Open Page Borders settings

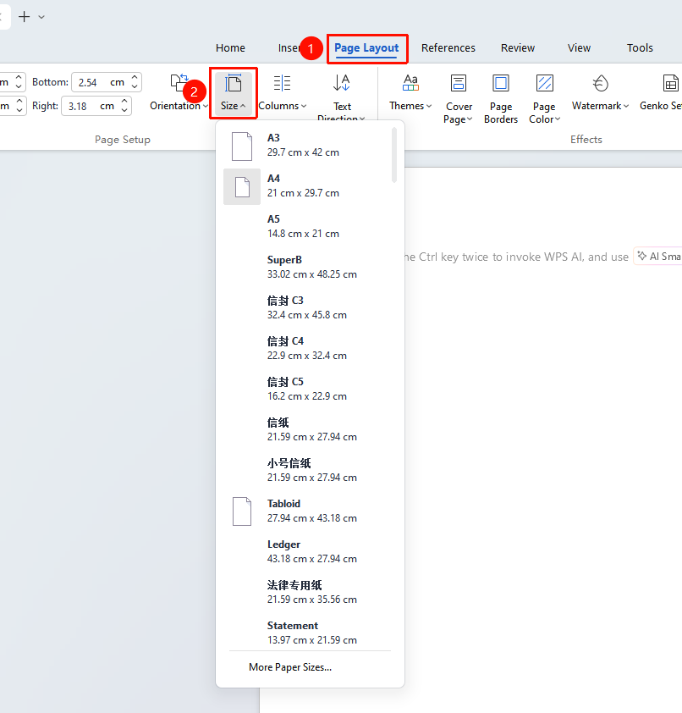(x=501, y=99)
